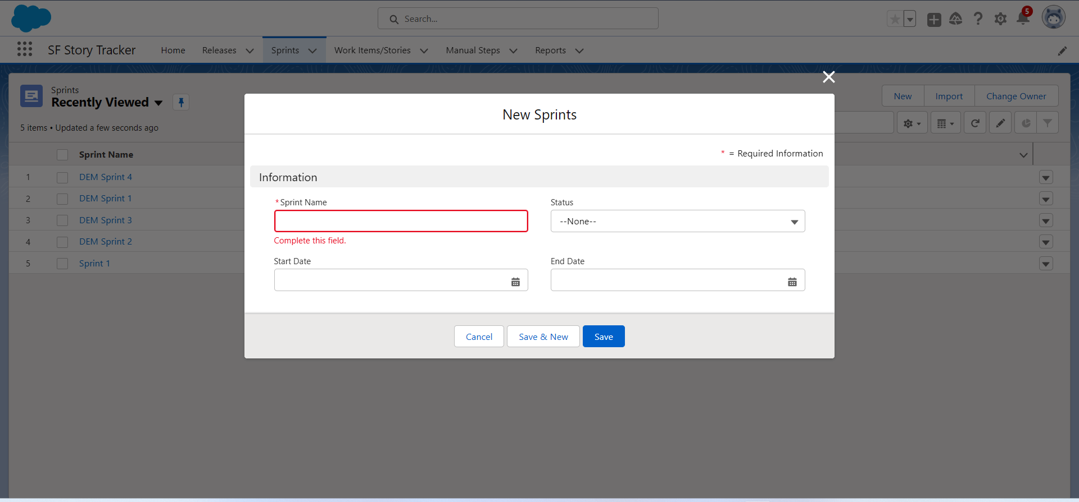Click the search magnifier icon
The image size is (1079, 502).
click(394, 19)
